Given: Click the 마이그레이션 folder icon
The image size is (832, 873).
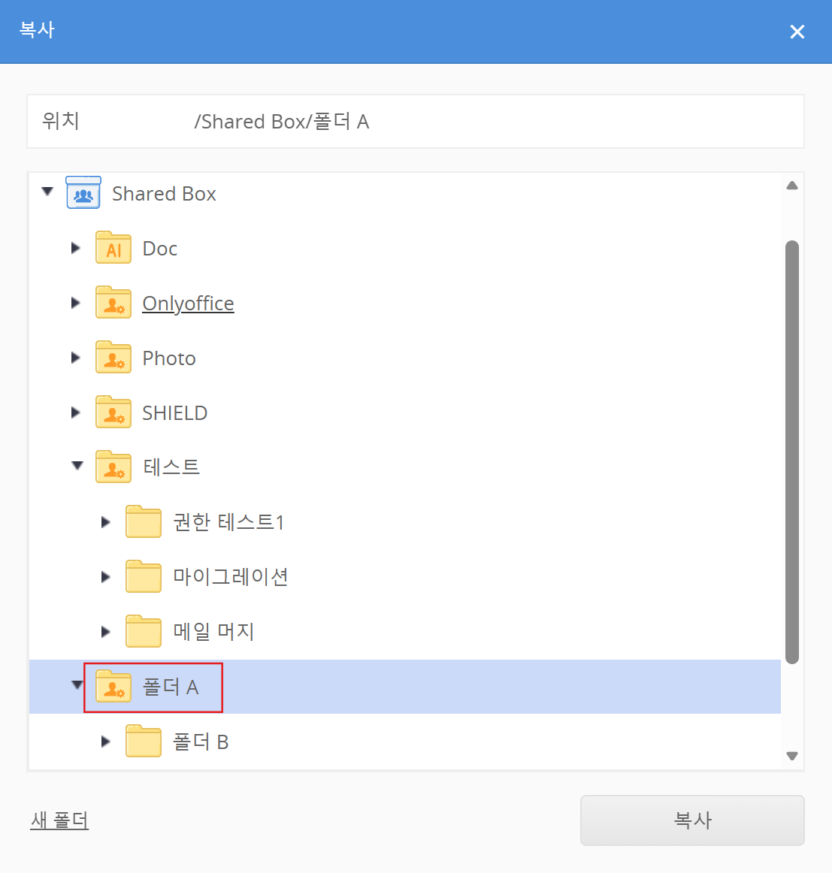Looking at the screenshot, I should (x=144, y=577).
